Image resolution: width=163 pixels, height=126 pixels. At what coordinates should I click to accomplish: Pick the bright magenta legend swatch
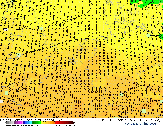(21, 123)
